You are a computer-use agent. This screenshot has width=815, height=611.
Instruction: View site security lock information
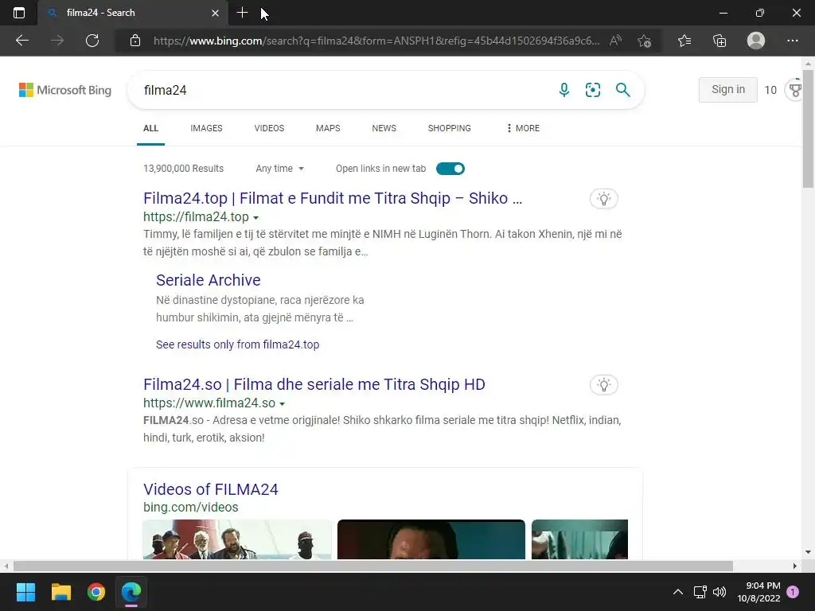click(x=135, y=41)
